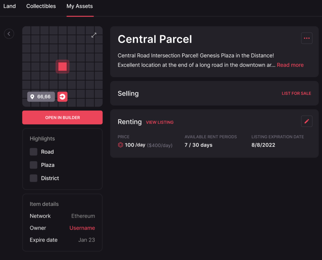The image size is (322, 260).
Task: Open the Collectibles tab
Action: coord(41,6)
